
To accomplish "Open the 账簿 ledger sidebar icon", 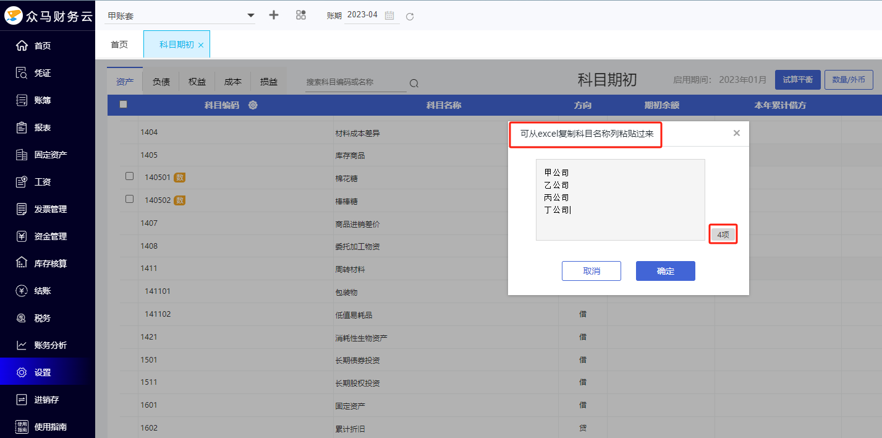I will [22, 100].
